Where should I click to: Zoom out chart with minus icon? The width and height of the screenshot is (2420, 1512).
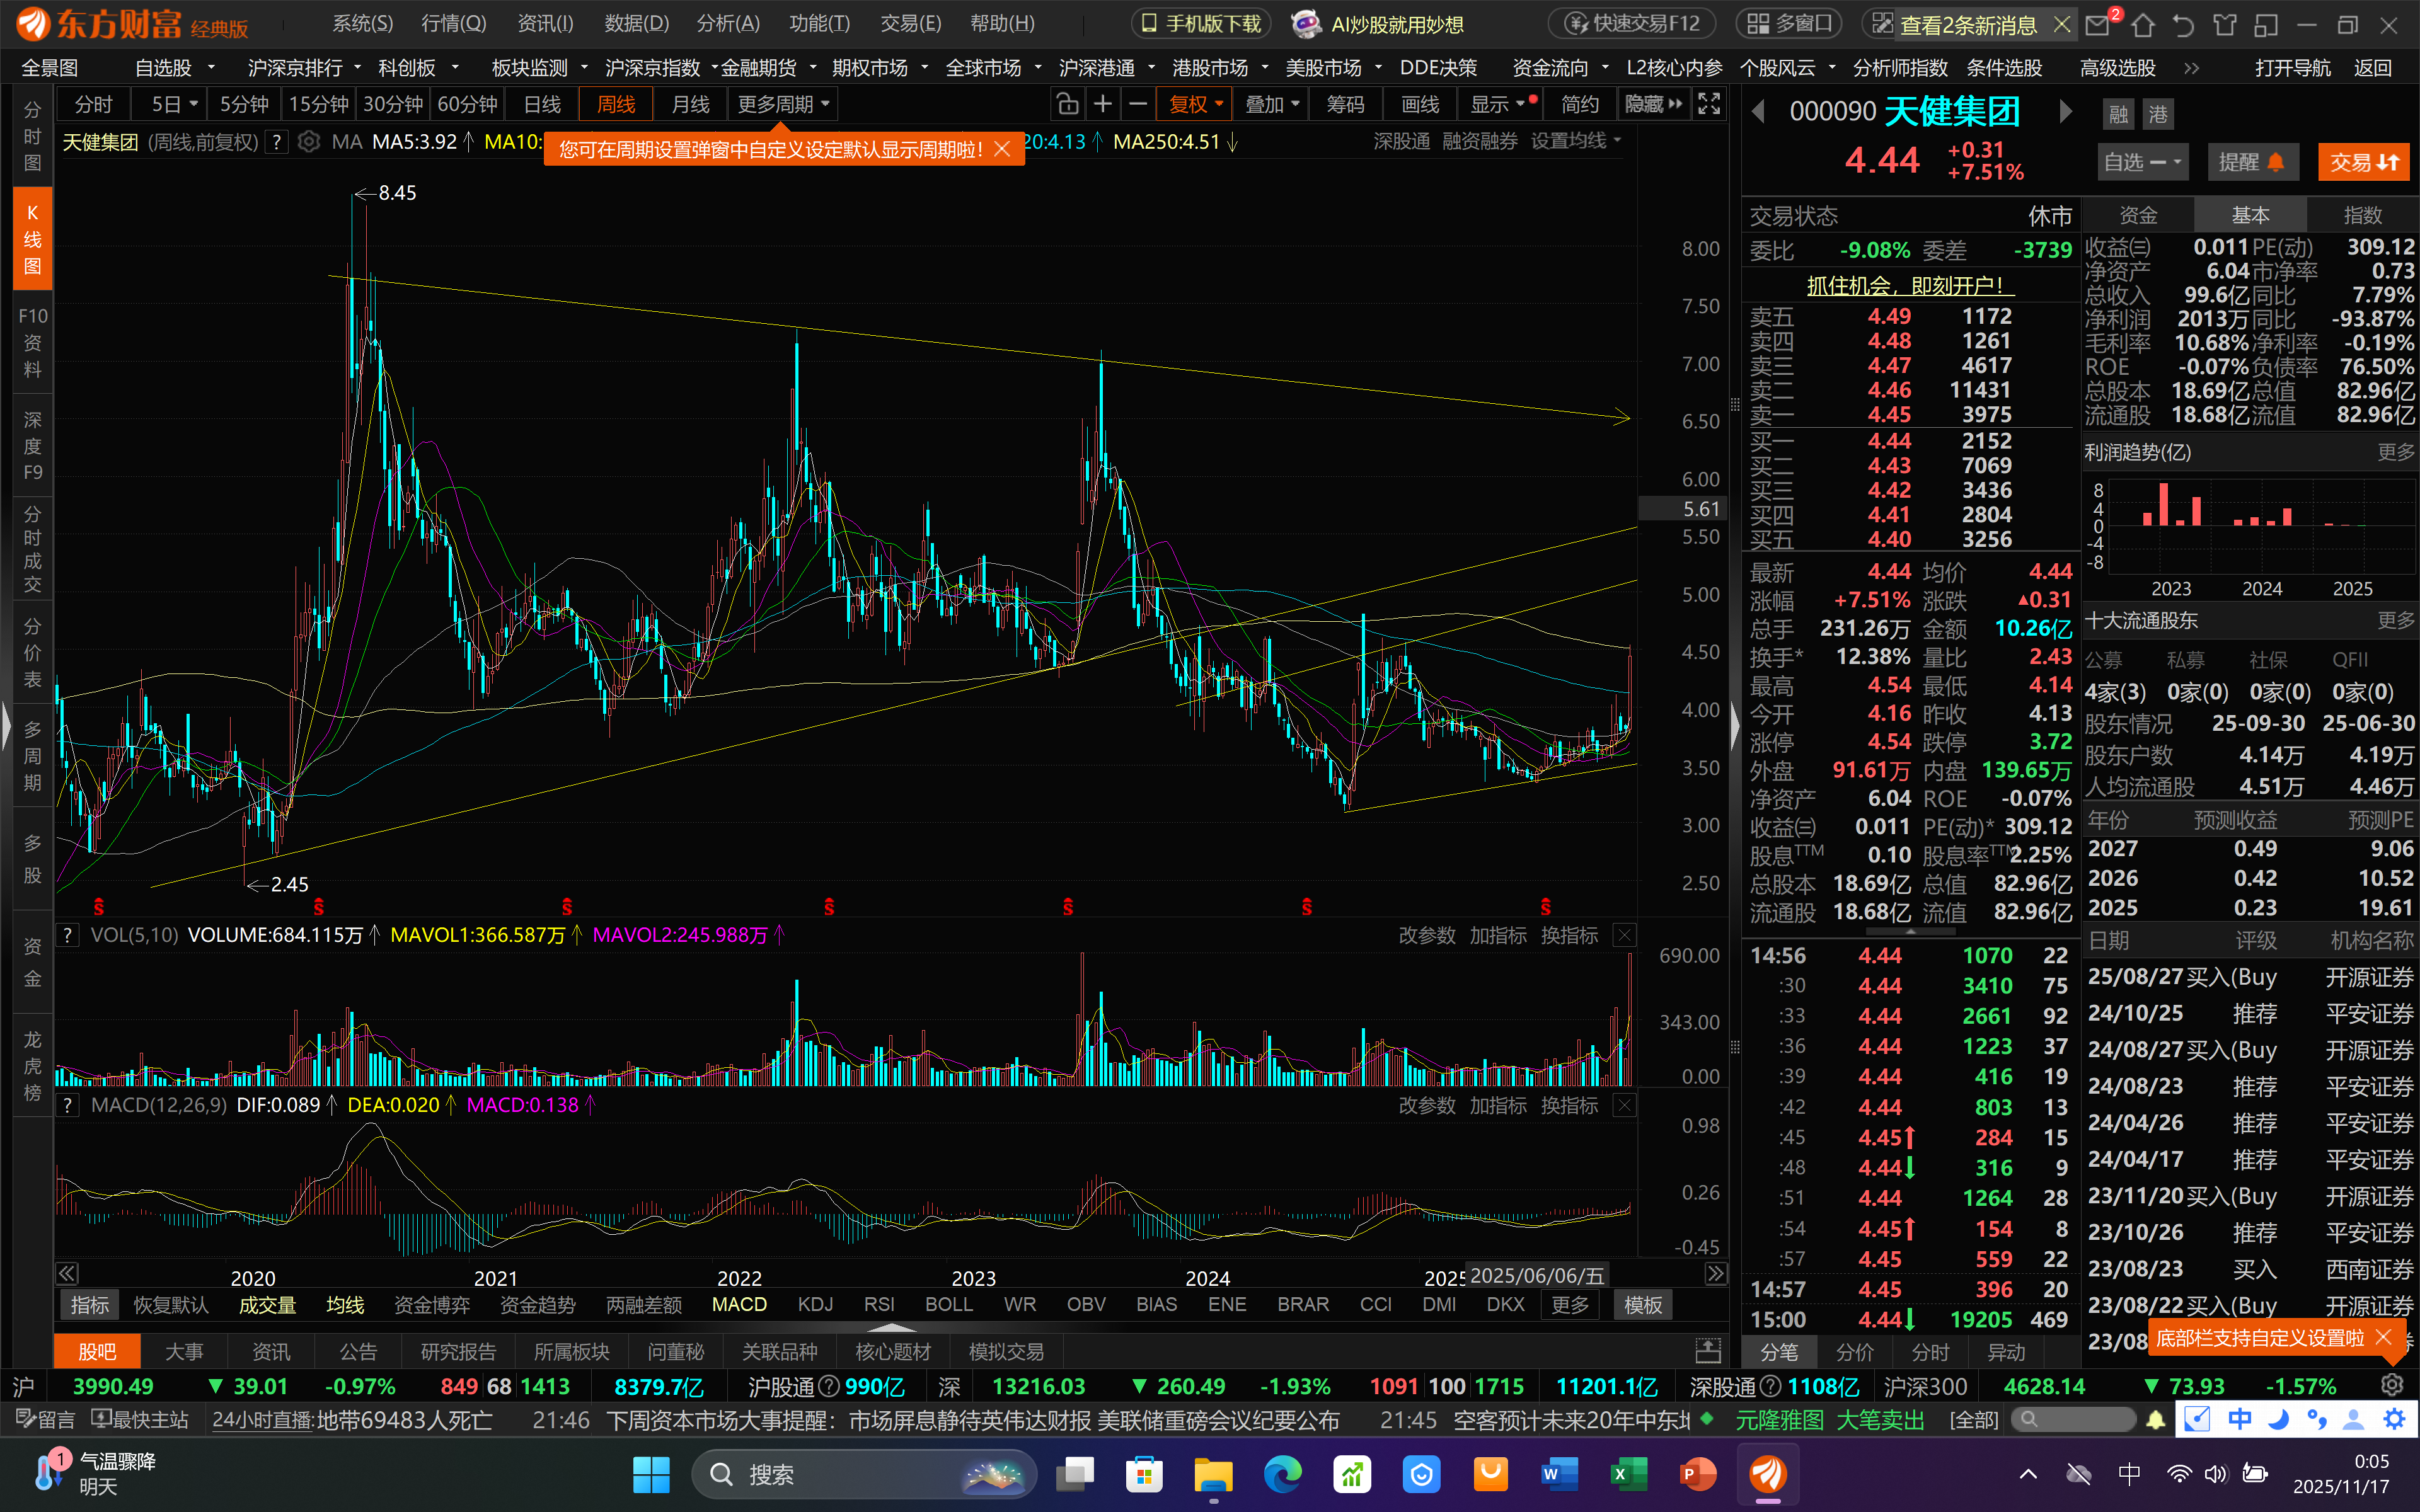[x=1137, y=104]
